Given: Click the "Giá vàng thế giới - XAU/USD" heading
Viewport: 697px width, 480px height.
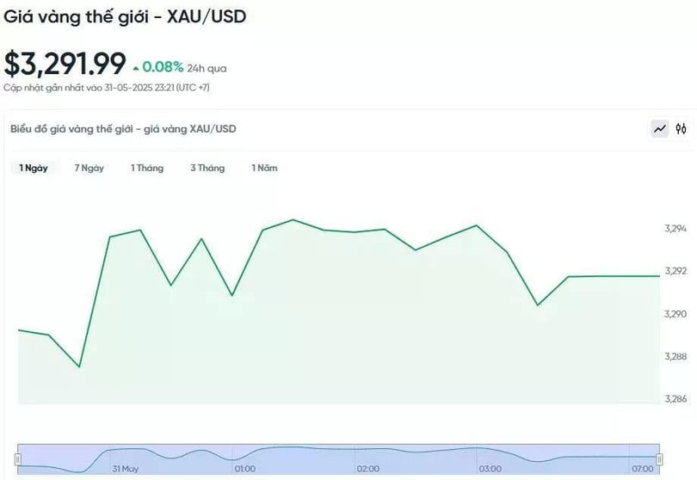Looking at the screenshot, I should click(x=125, y=16).
